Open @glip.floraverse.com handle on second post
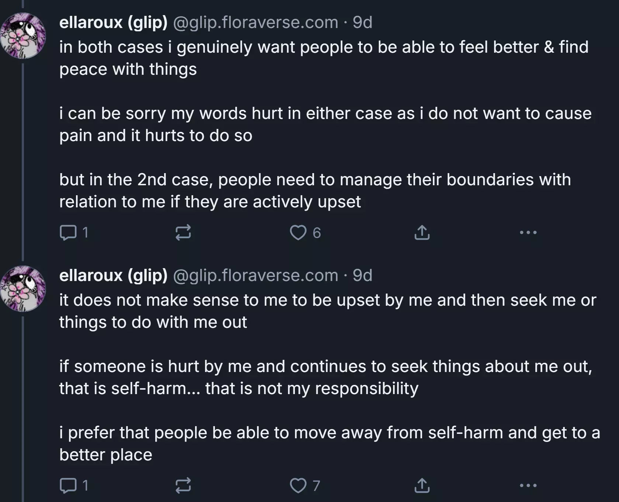The height and width of the screenshot is (502, 619). (255, 275)
